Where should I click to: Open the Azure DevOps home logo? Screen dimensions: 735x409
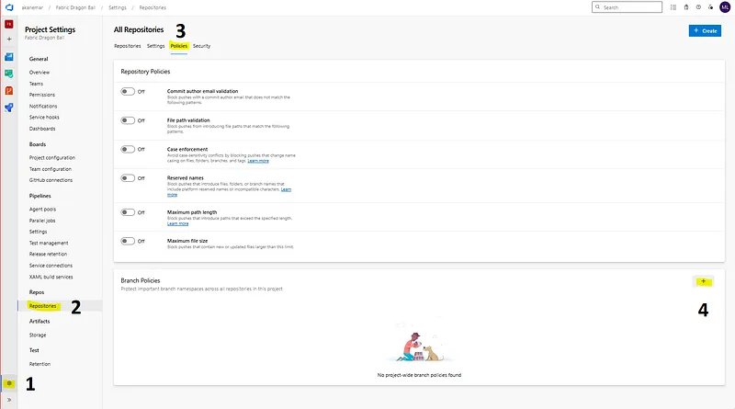9,7
